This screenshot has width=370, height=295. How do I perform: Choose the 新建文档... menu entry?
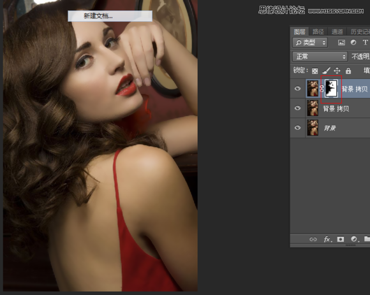[x=110, y=16]
